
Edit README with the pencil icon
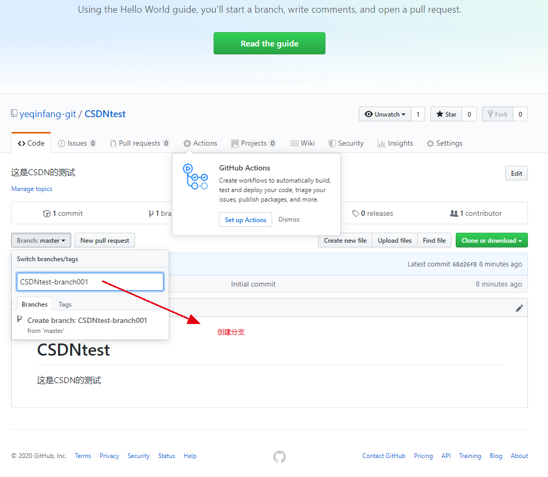519,308
